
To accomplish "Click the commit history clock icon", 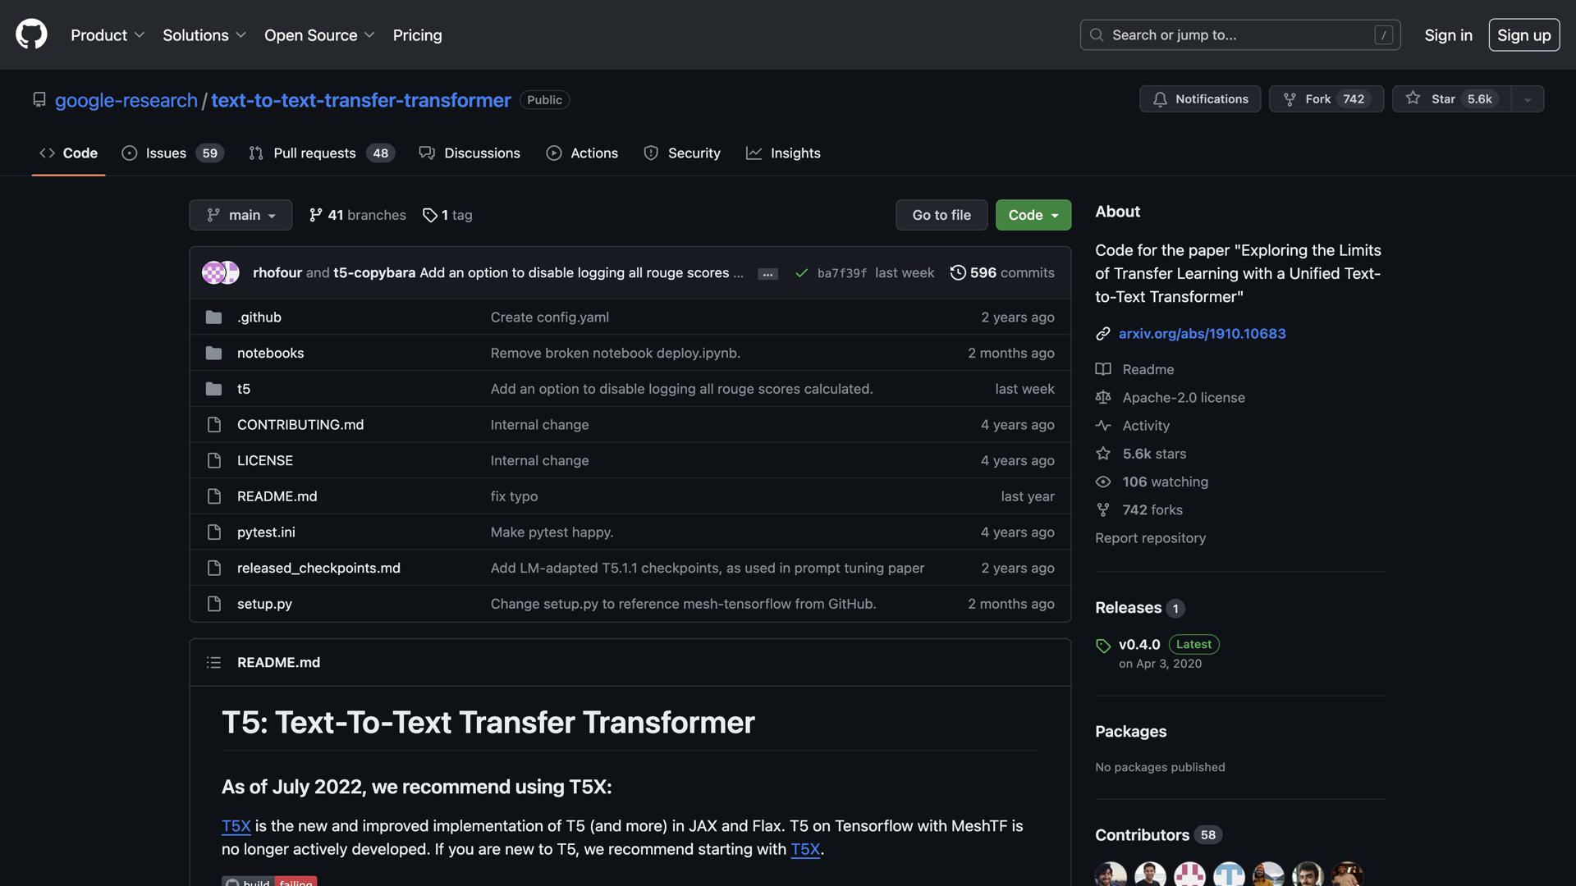I will pos(957,272).
